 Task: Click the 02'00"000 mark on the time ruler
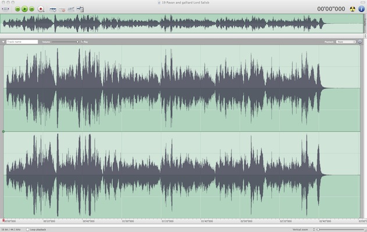(246, 221)
